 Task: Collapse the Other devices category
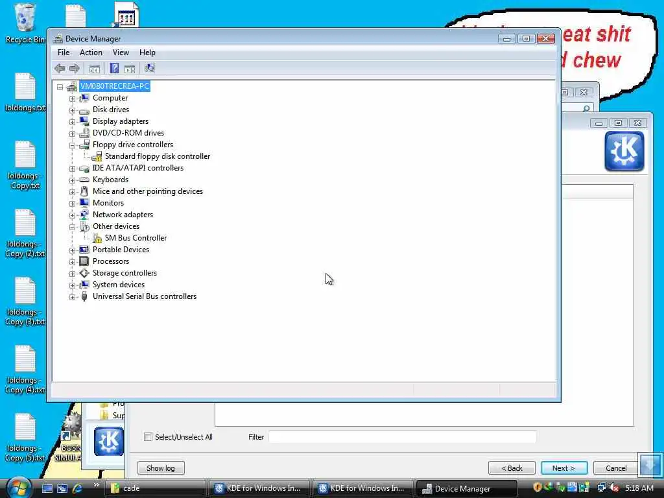(x=73, y=227)
